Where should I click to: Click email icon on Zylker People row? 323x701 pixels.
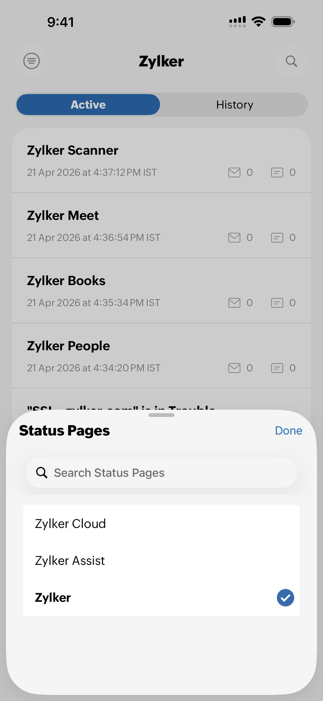[x=234, y=368]
